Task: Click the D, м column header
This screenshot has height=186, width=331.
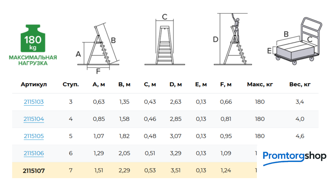Action: click(x=175, y=84)
